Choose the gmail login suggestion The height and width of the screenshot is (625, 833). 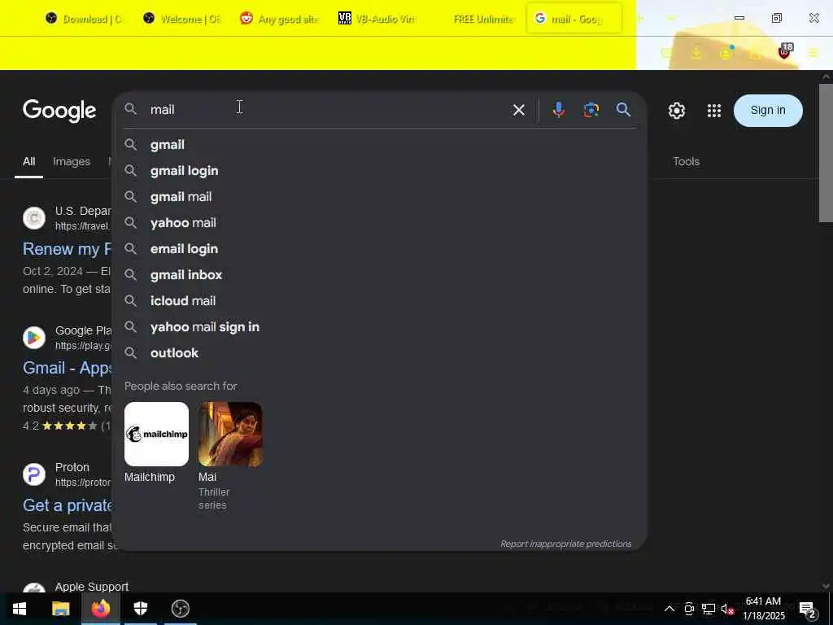click(379, 171)
